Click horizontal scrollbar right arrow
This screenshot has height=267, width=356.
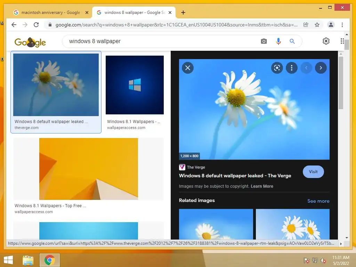pyautogui.click(x=341, y=244)
